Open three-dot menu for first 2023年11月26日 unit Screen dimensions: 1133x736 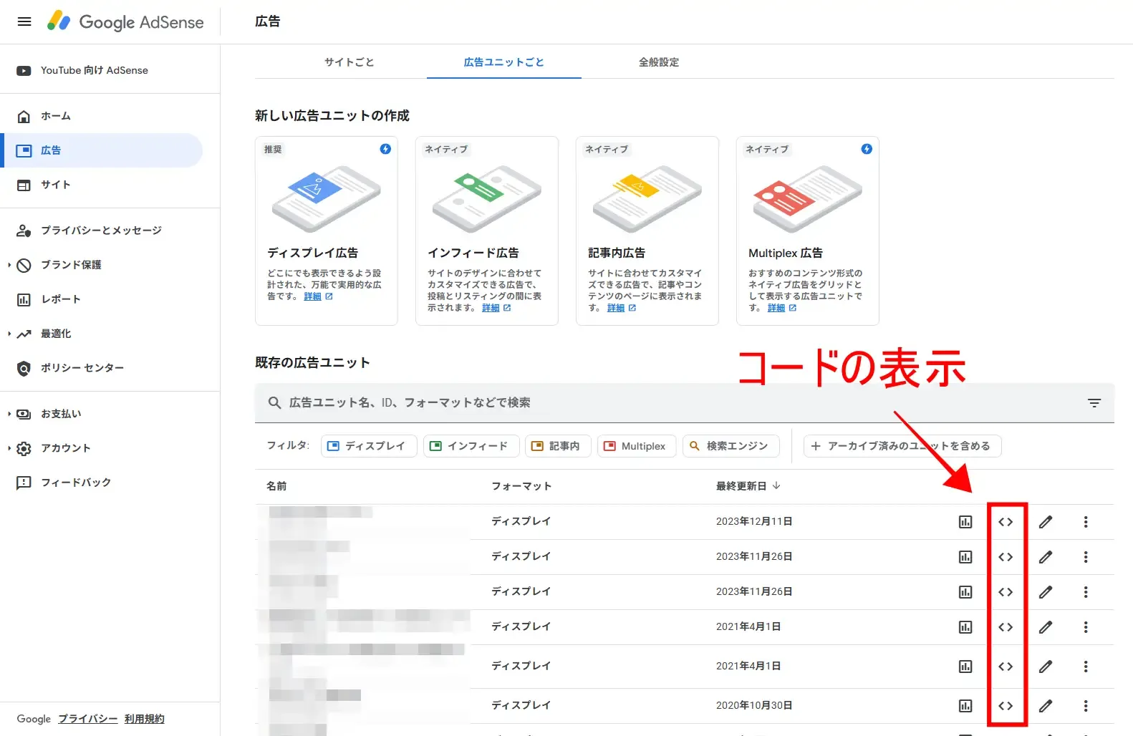(x=1086, y=557)
